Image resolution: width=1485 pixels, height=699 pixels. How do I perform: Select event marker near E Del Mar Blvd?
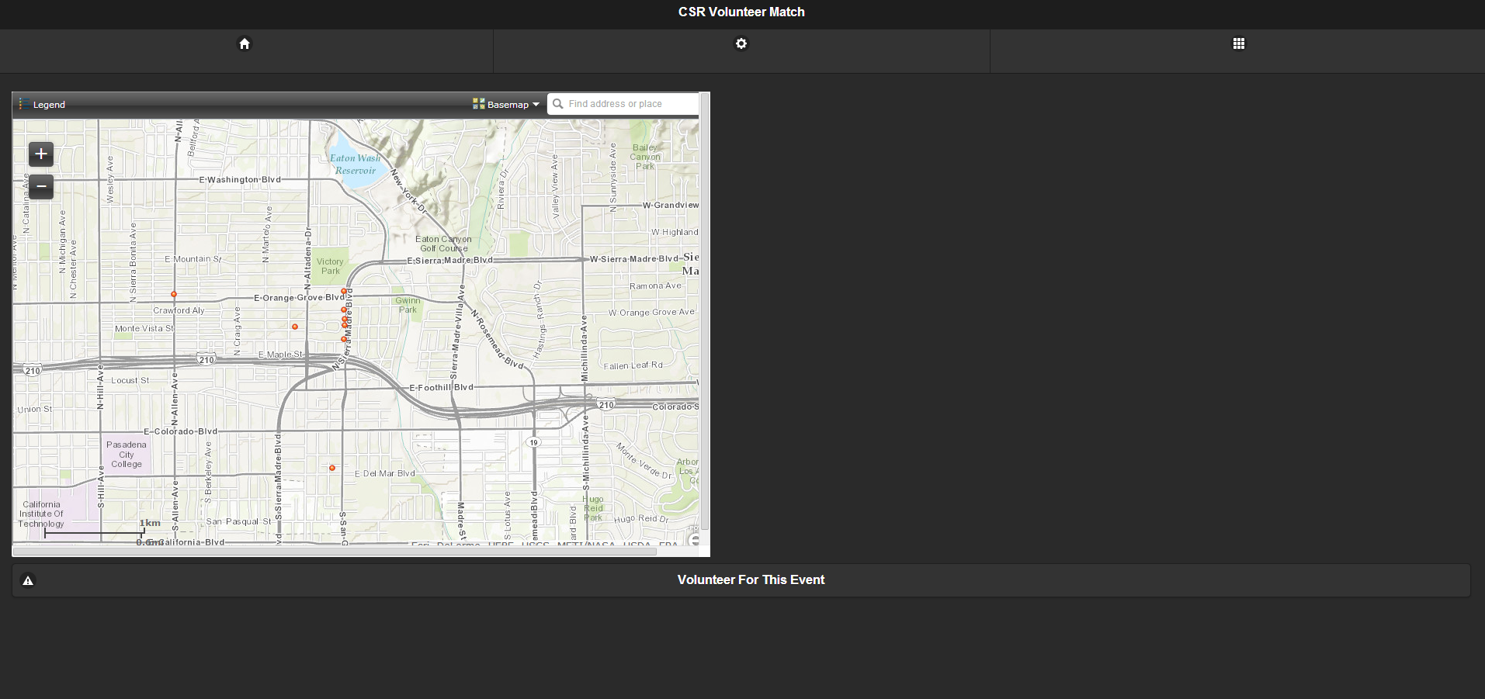(x=332, y=468)
